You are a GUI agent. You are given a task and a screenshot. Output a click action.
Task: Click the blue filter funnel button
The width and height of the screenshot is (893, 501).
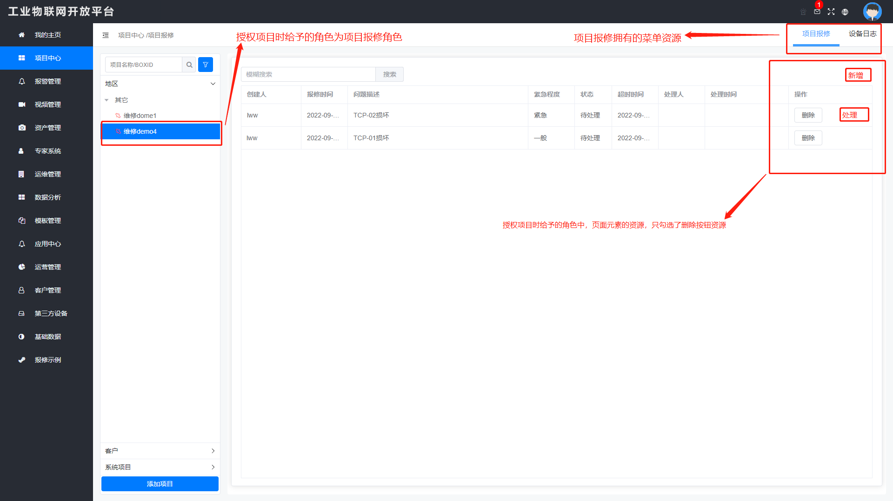pyautogui.click(x=206, y=65)
